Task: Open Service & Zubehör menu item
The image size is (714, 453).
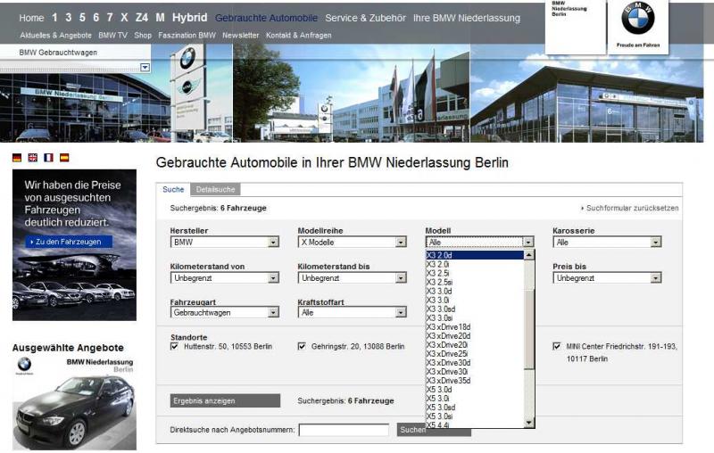Action: 365,18
